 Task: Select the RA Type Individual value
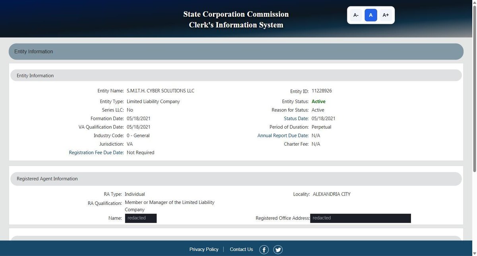coord(135,194)
